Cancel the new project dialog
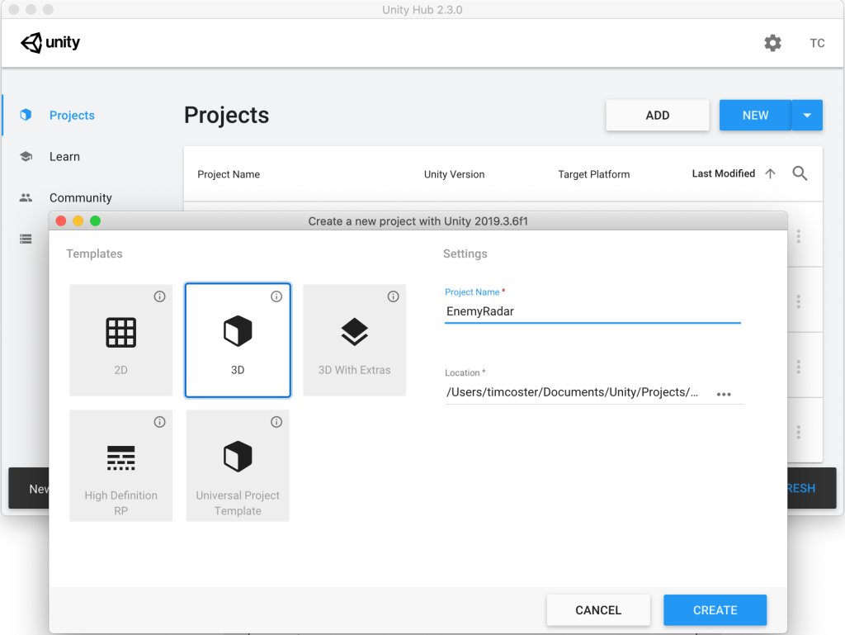The height and width of the screenshot is (635, 845). (598, 609)
